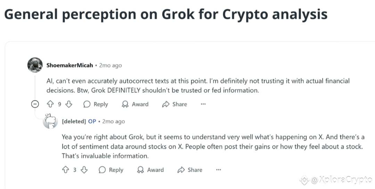Collapse ShoemakerMicah's comment thread

click(x=35, y=104)
